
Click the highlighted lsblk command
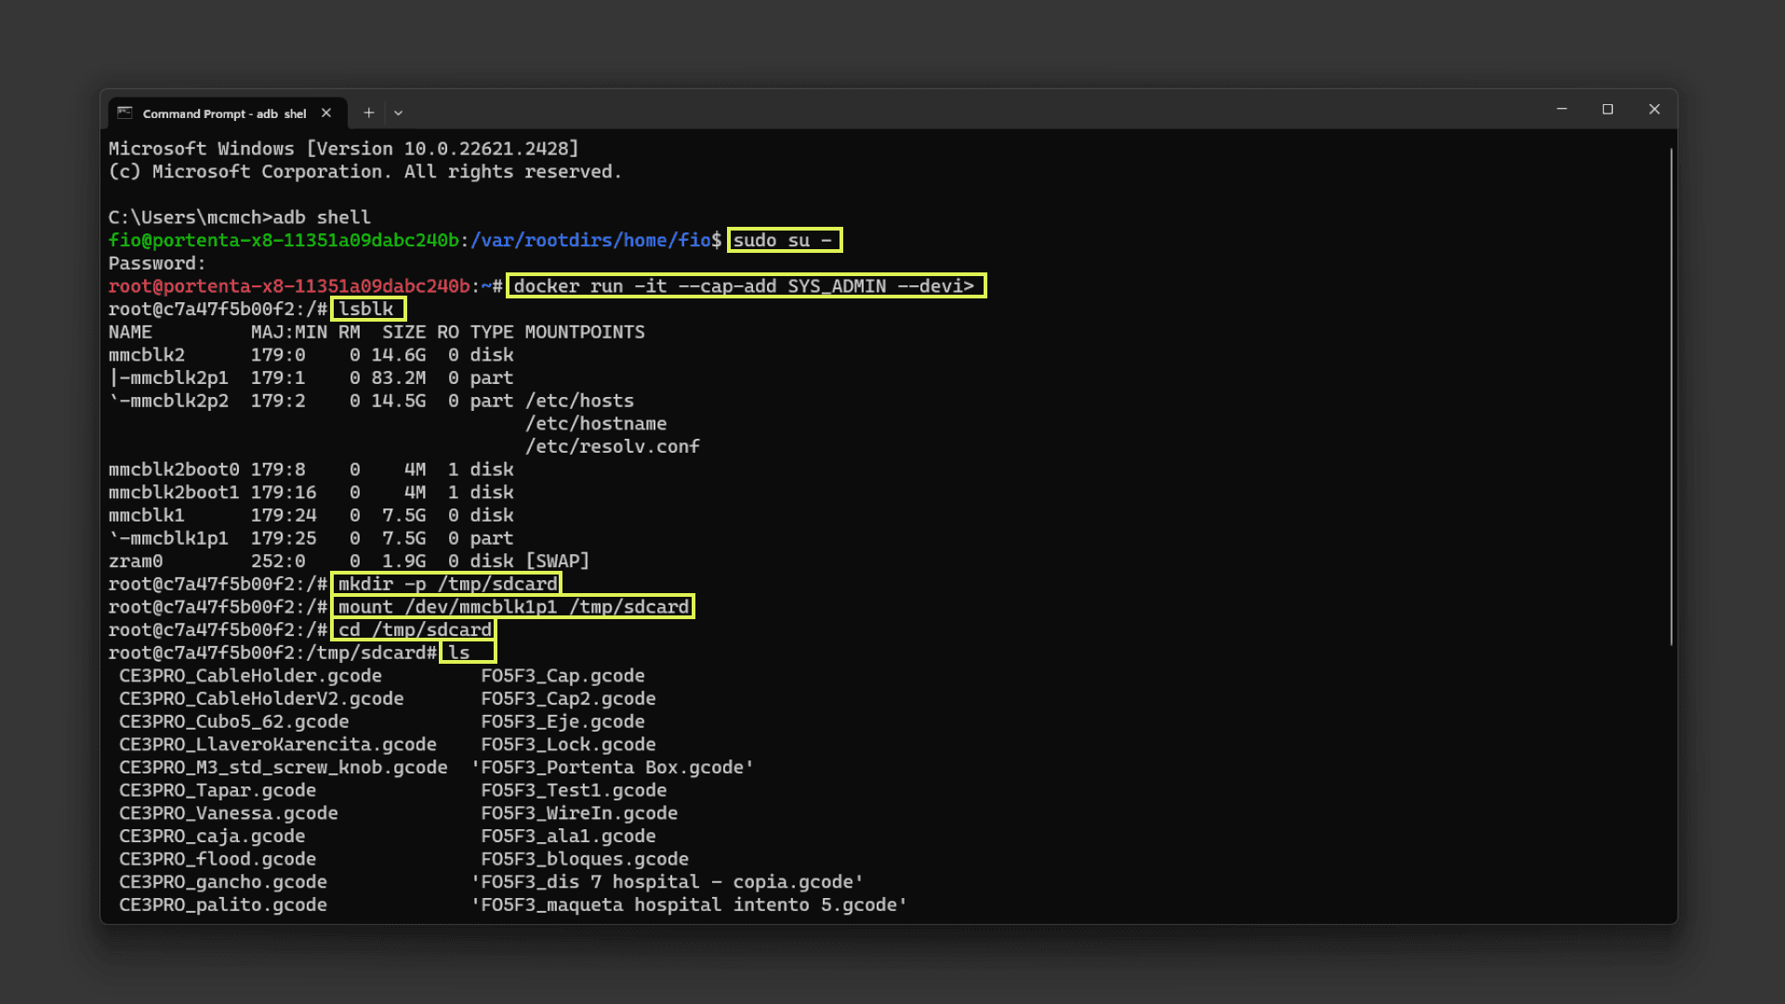pos(367,309)
